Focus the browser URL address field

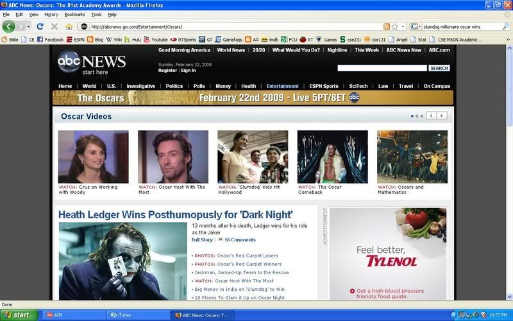[x=235, y=26]
